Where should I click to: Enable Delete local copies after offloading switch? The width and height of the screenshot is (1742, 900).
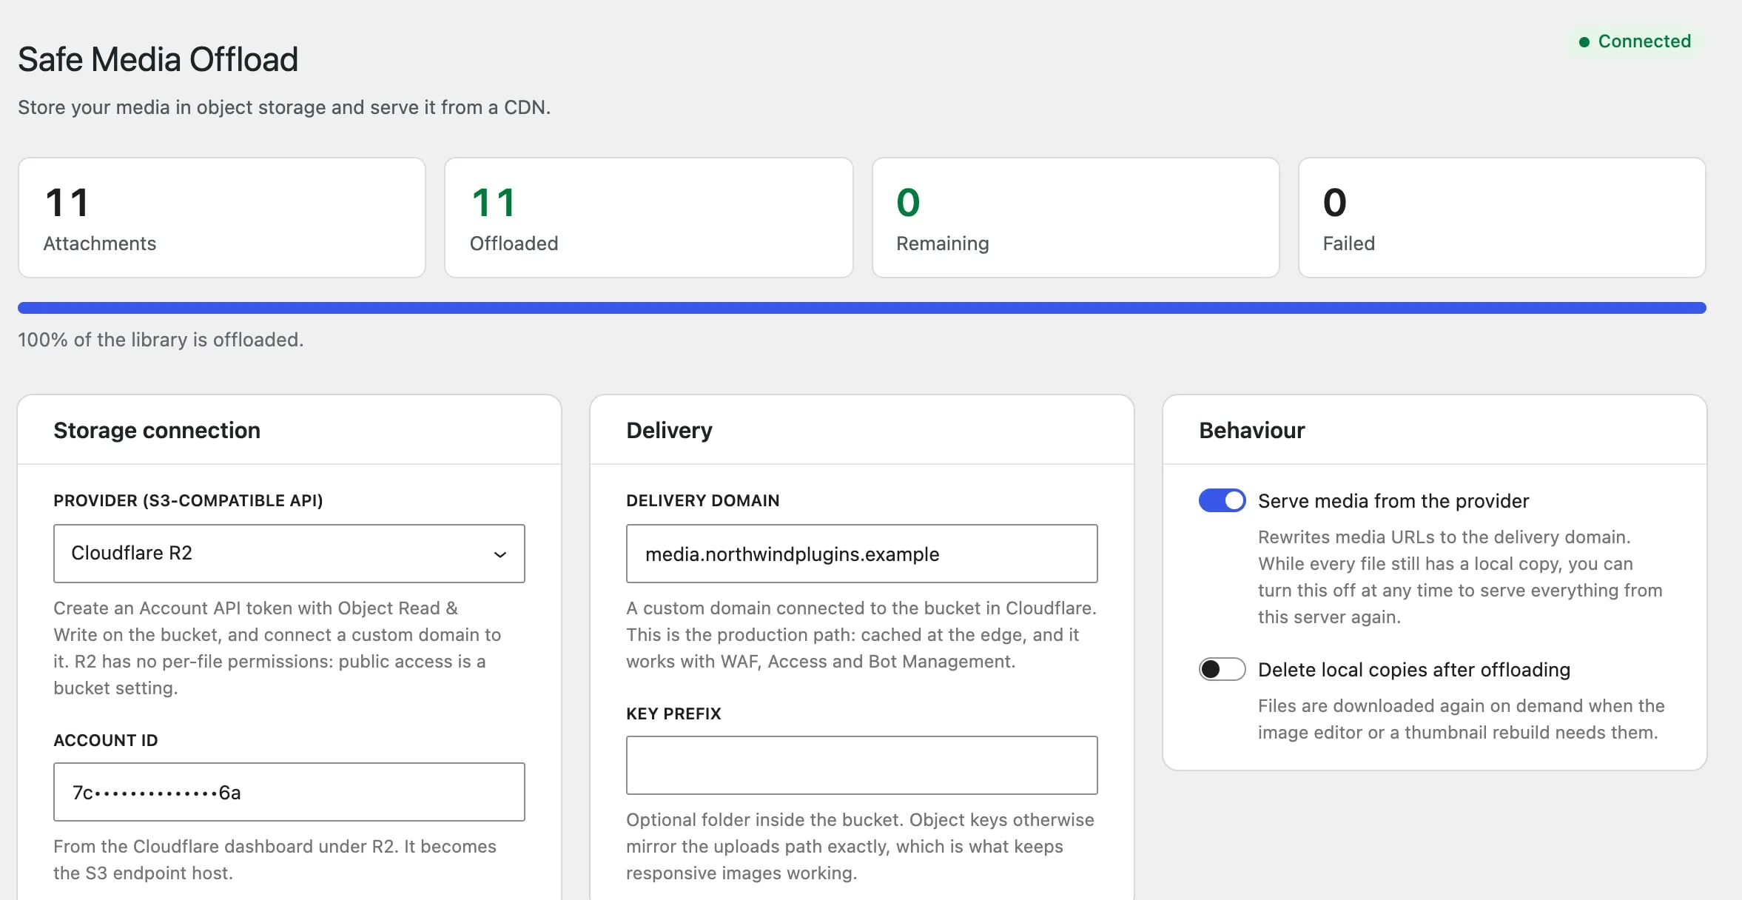pyautogui.click(x=1222, y=669)
